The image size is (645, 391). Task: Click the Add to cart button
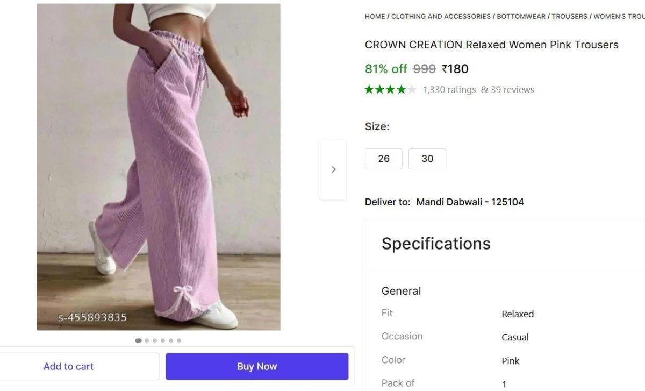68,366
